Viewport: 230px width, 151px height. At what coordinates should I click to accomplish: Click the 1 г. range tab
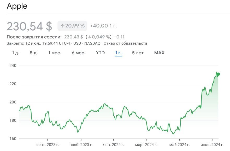click(118, 53)
